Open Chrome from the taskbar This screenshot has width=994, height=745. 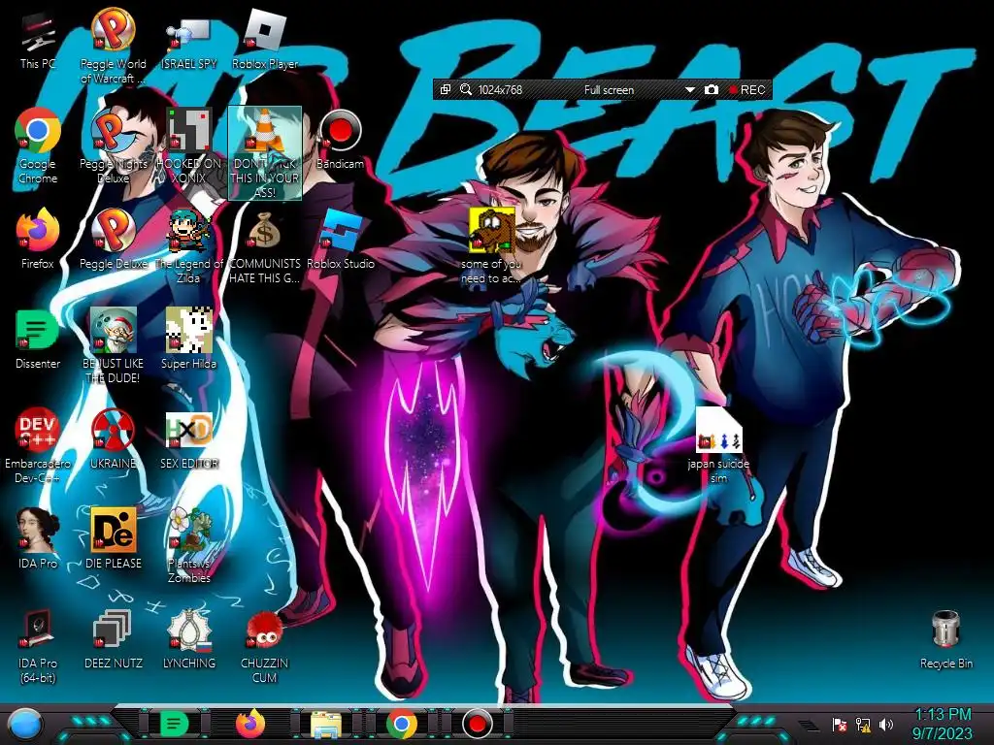[402, 724]
